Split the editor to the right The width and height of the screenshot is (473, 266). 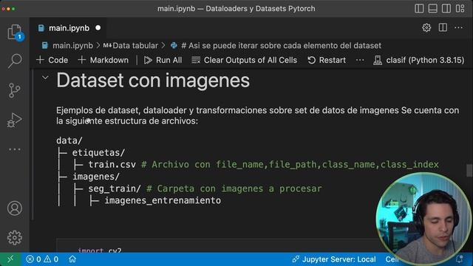(443, 28)
